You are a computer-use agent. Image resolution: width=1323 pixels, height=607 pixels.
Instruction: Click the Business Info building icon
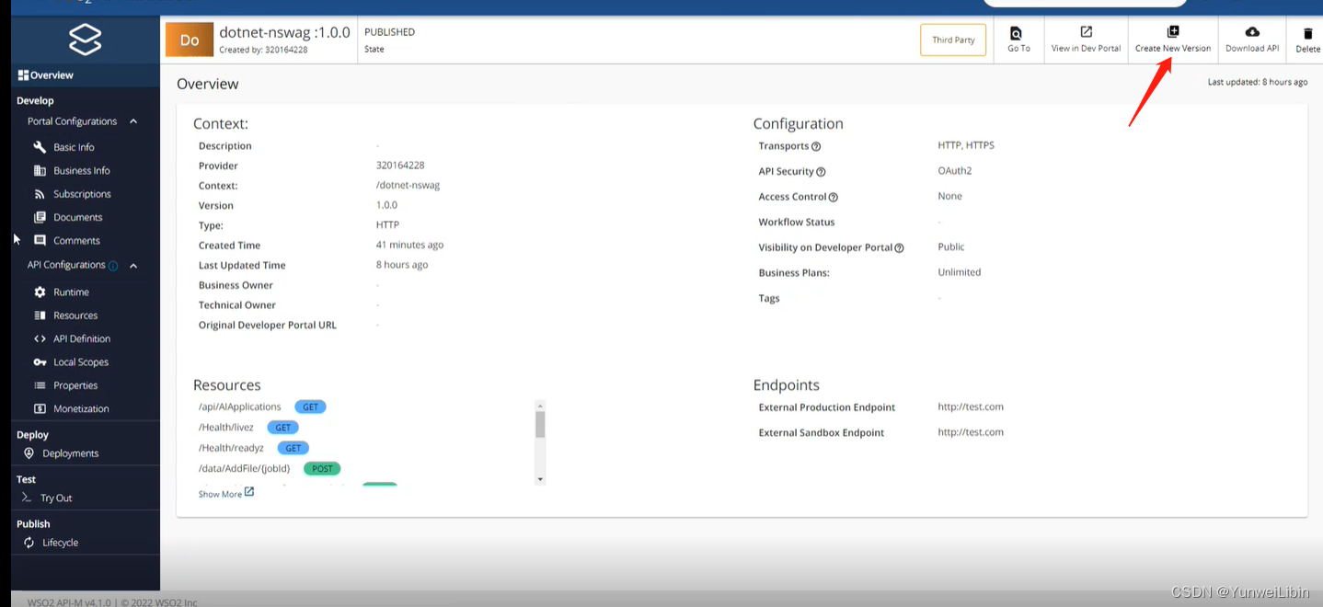click(40, 170)
